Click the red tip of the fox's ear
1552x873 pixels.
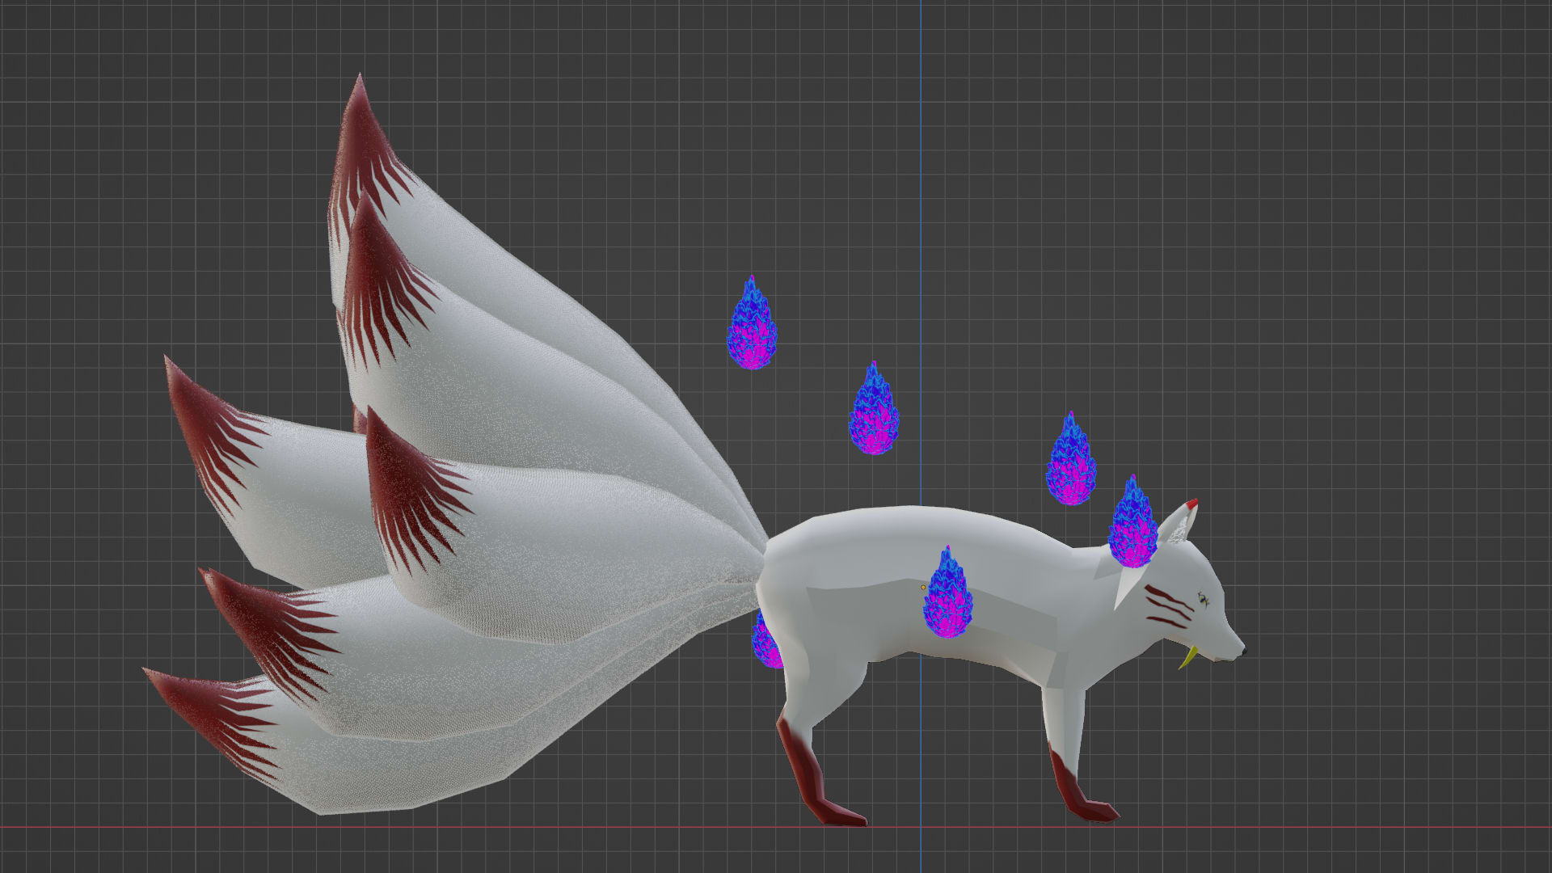(x=1192, y=504)
